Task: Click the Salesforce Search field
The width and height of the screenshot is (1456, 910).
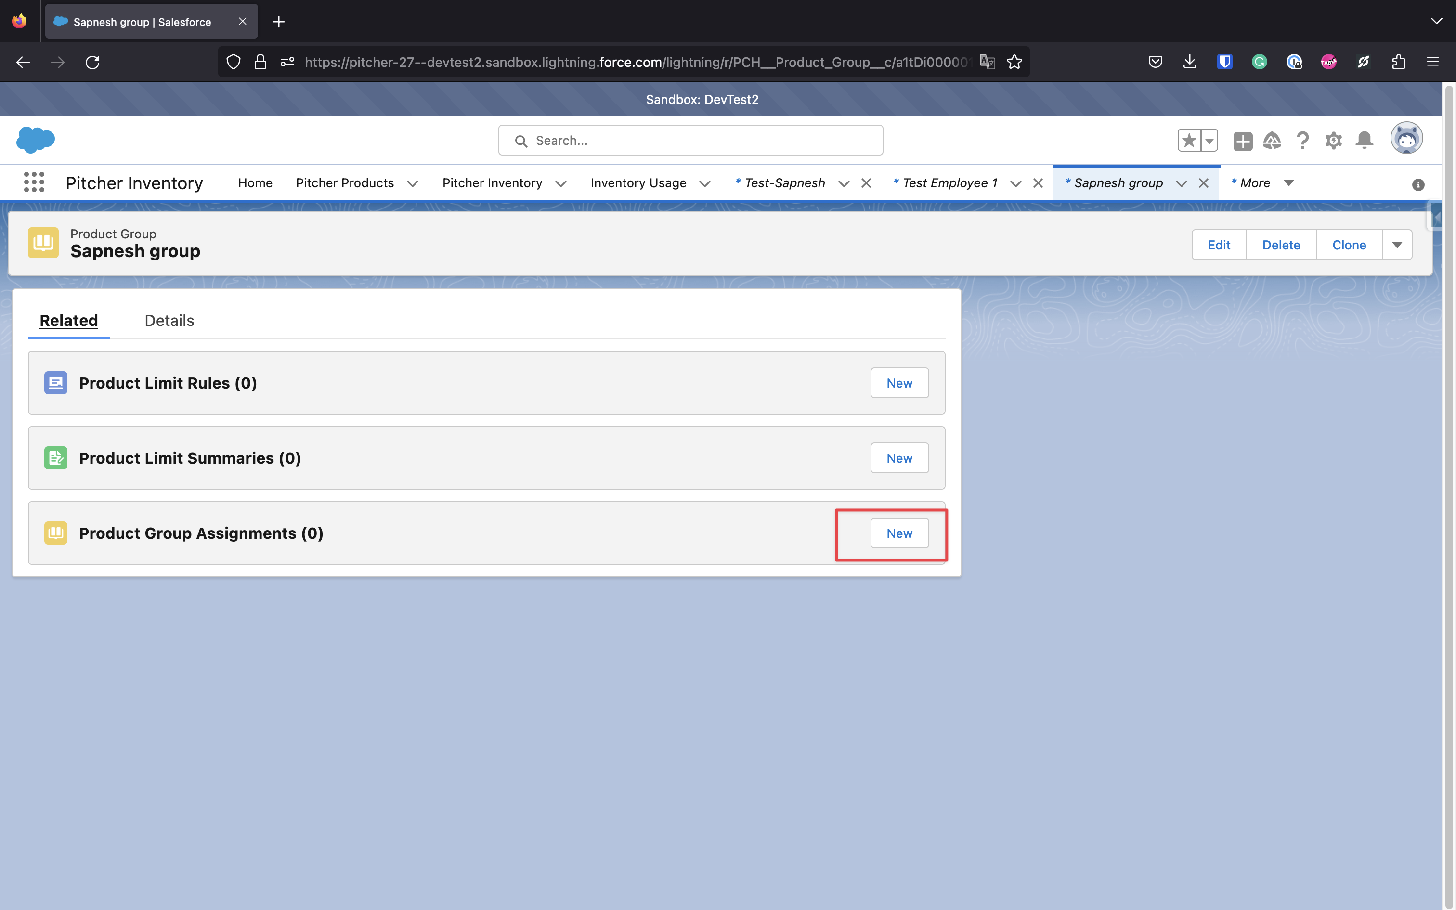Action: [690, 140]
